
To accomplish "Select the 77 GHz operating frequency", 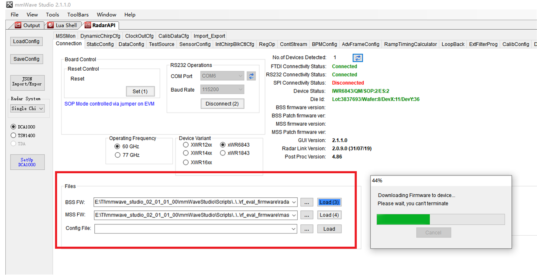I will [x=117, y=155].
